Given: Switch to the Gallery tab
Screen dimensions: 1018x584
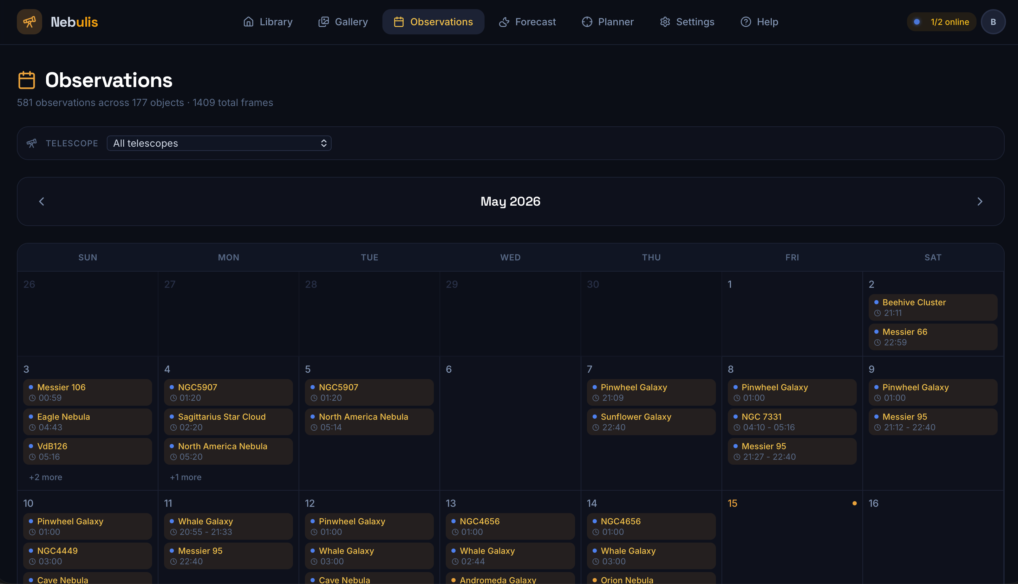Looking at the screenshot, I should pyautogui.click(x=343, y=22).
